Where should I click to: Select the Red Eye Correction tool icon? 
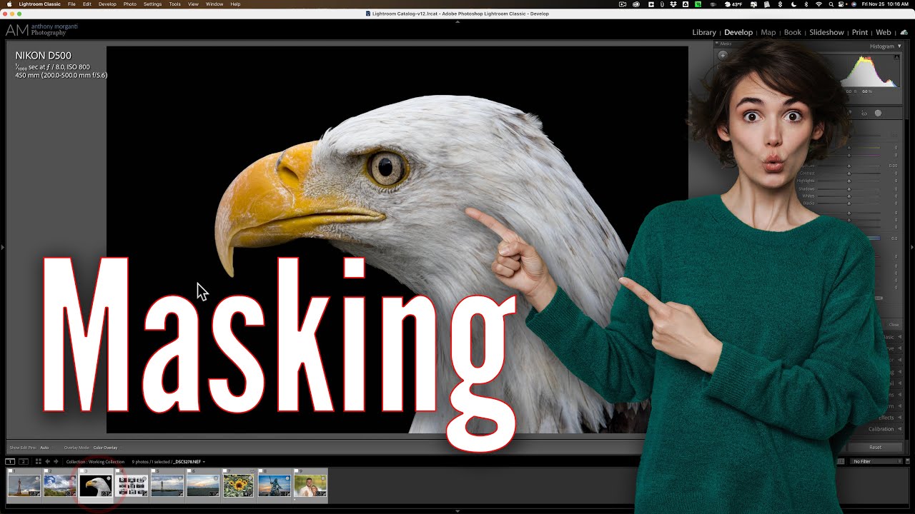(864, 113)
